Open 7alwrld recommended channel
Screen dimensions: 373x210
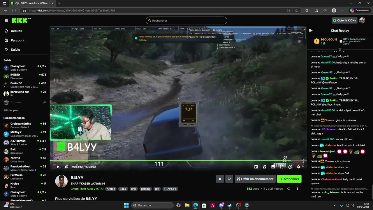click(x=25, y=160)
